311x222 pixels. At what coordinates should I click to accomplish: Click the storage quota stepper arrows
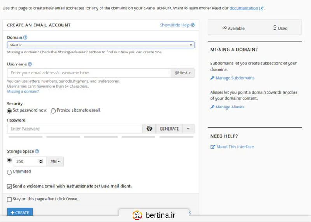(x=40, y=162)
